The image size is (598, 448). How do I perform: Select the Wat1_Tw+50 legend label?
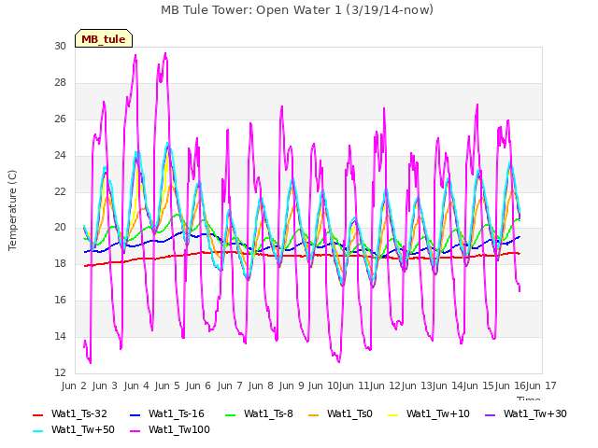coord(83,429)
